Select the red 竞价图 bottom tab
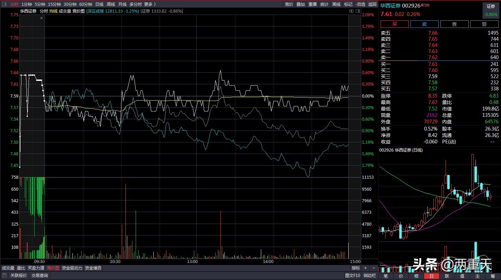Image resolution: width=501 pixels, height=280 pixels. pyautogui.click(x=53, y=268)
